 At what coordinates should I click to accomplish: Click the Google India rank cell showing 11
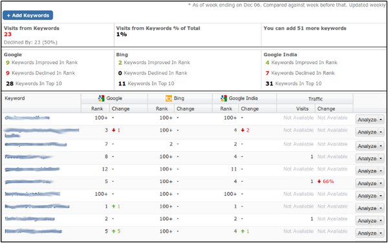click(234, 169)
